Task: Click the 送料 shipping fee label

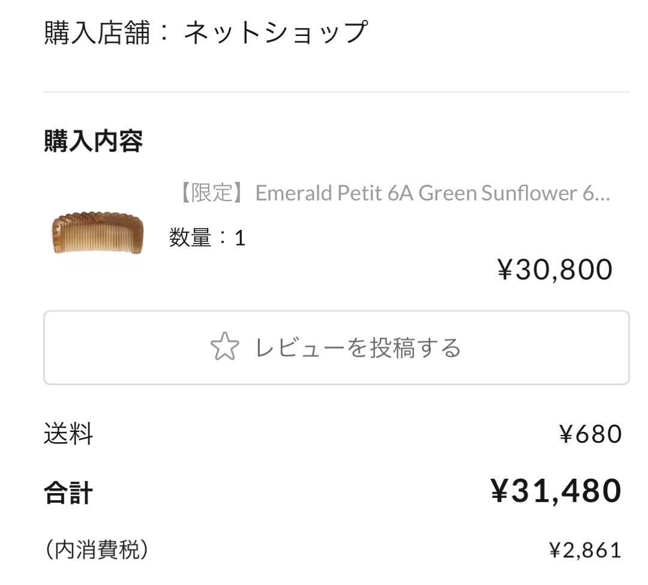Action: coord(65,434)
